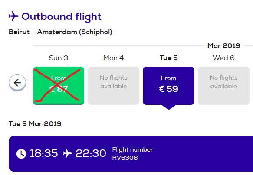
Task: Click Mon 4 no flights available tile
Action: point(113,86)
